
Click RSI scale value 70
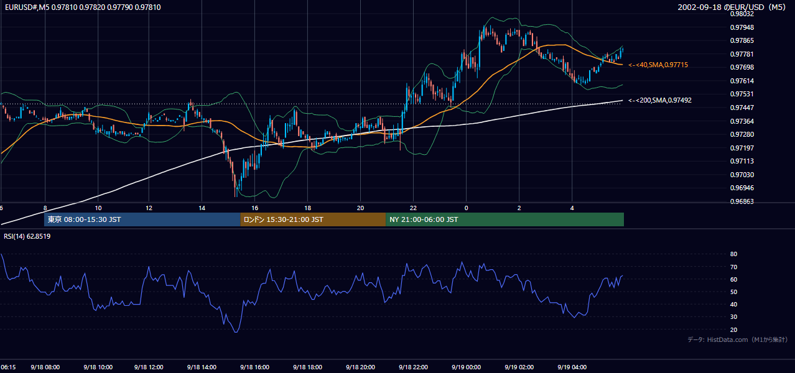tap(733, 267)
